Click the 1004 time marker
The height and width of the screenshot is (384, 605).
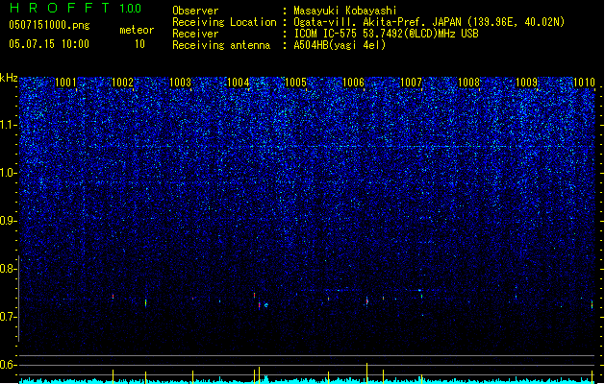(239, 83)
